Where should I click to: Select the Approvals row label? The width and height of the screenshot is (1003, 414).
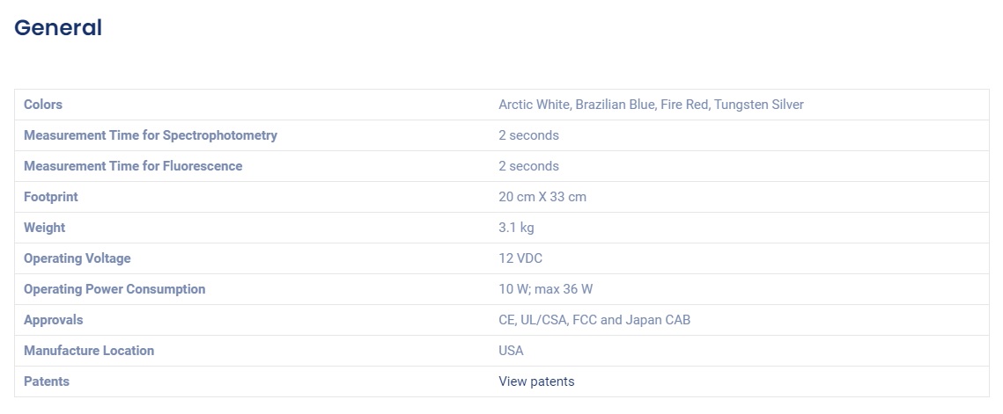click(x=53, y=319)
